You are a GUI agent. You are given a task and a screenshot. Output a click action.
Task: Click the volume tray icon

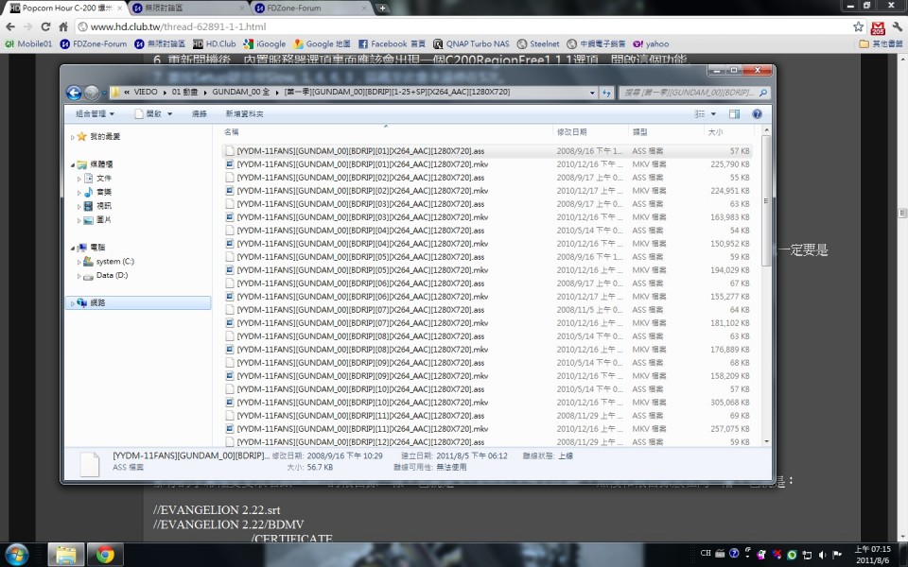click(x=822, y=555)
